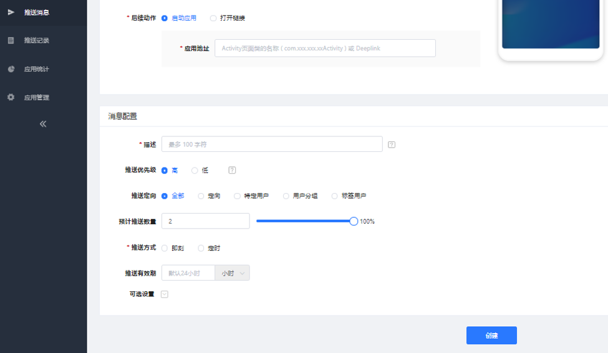Click the 推送记录 list icon in sidebar
The width and height of the screenshot is (608, 353).
(x=11, y=40)
